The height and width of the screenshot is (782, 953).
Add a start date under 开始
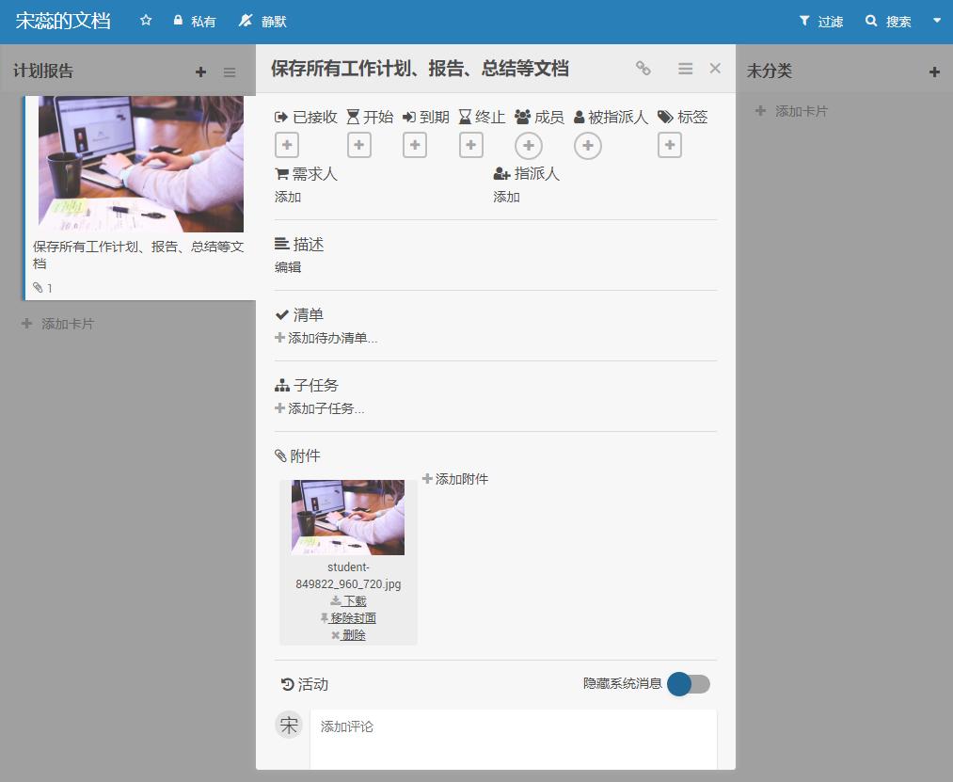(x=358, y=145)
